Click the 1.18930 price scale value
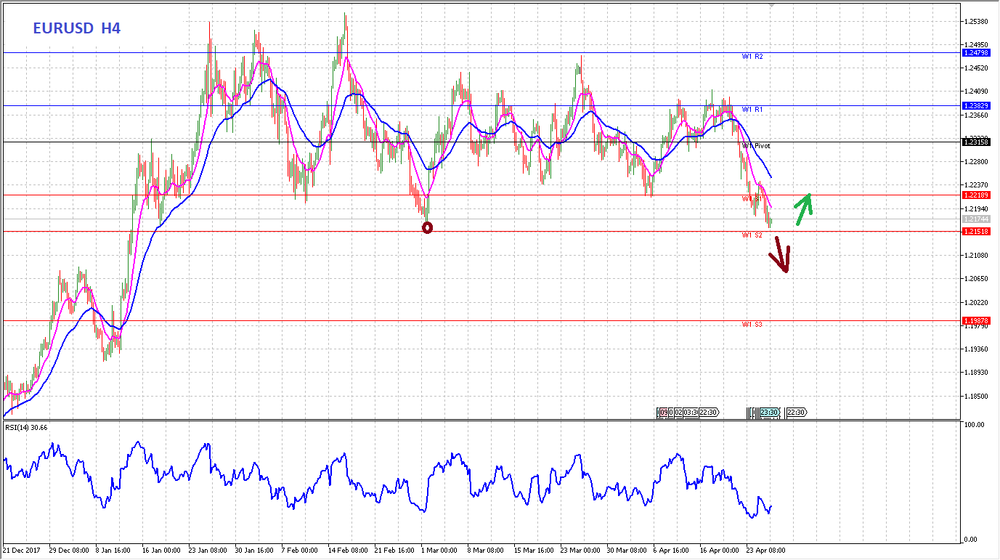The width and height of the screenshot is (1000, 560). [x=977, y=373]
